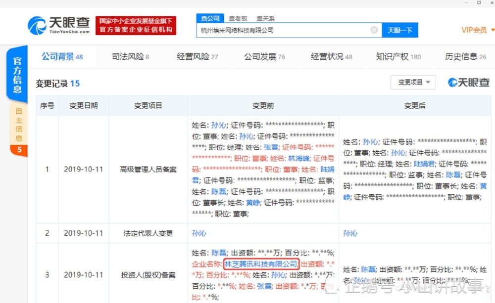
Task: Click the VIP会员 label in the top right
Action: click(473, 30)
